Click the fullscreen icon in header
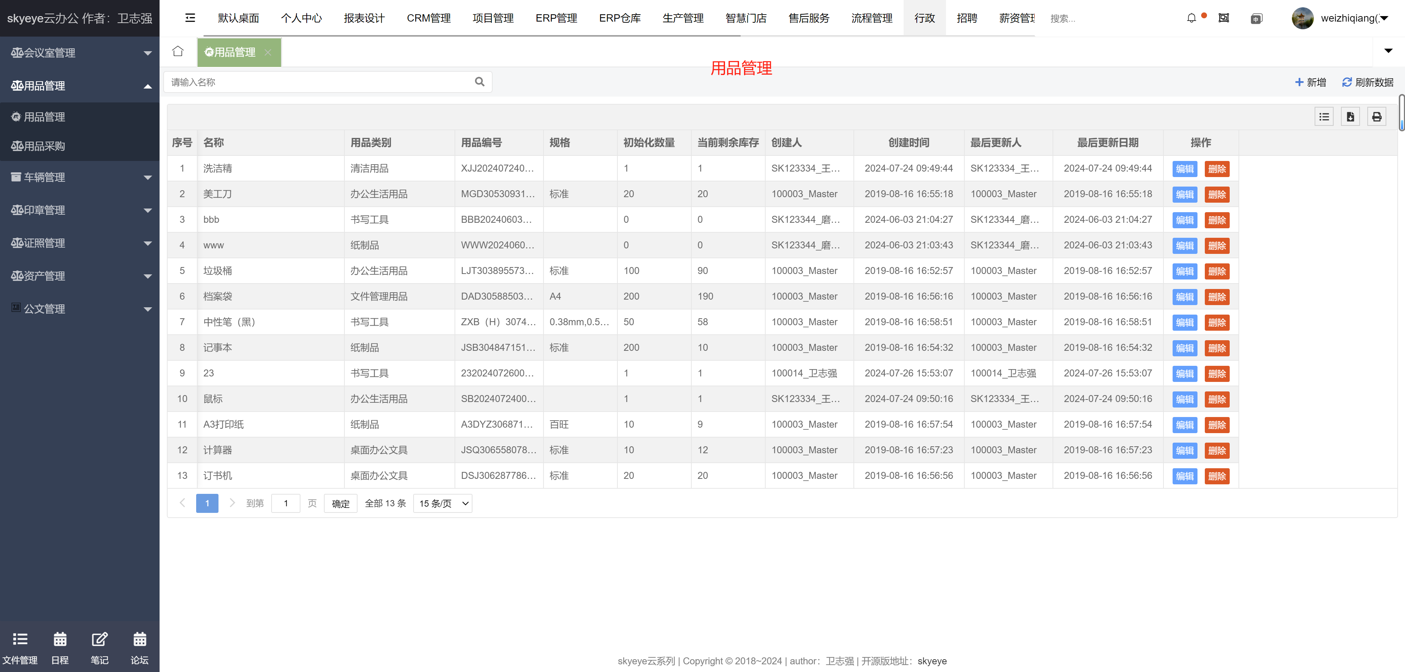 (x=1224, y=18)
